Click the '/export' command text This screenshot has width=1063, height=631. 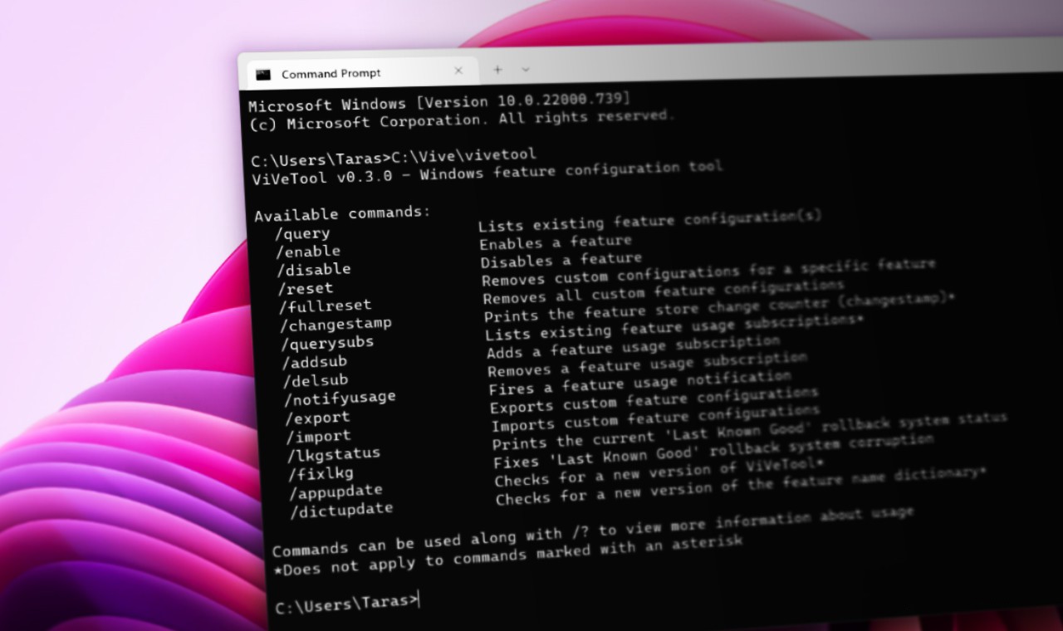click(x=318, y=418)
